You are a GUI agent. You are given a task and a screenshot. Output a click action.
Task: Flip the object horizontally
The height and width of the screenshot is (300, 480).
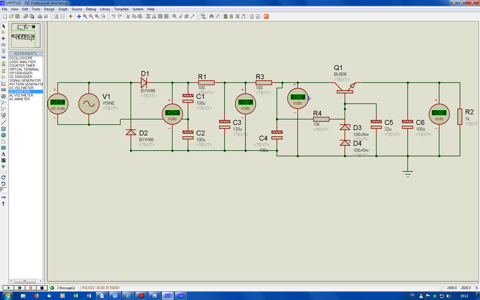(x=3, y=197)
